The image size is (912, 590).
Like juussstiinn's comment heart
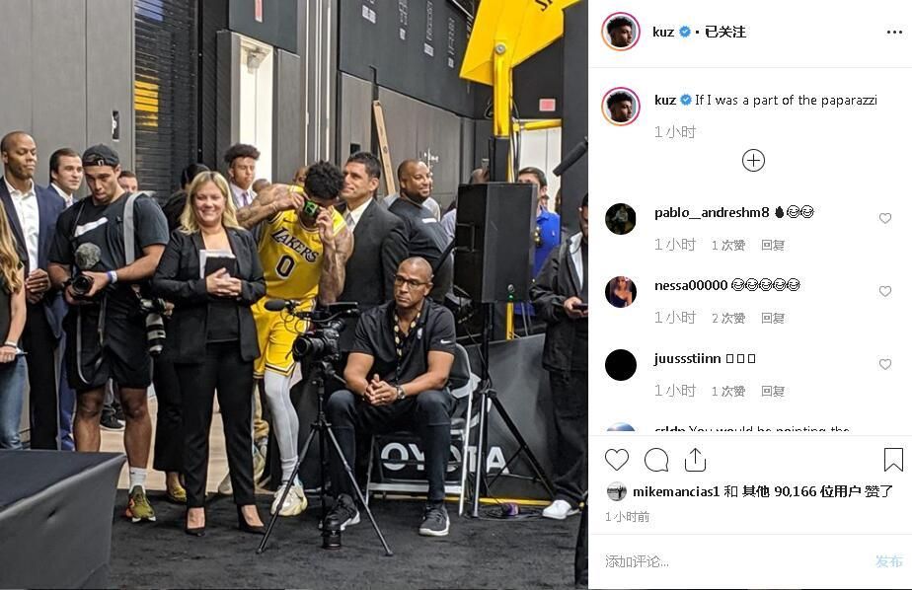(x=884, y=364)
